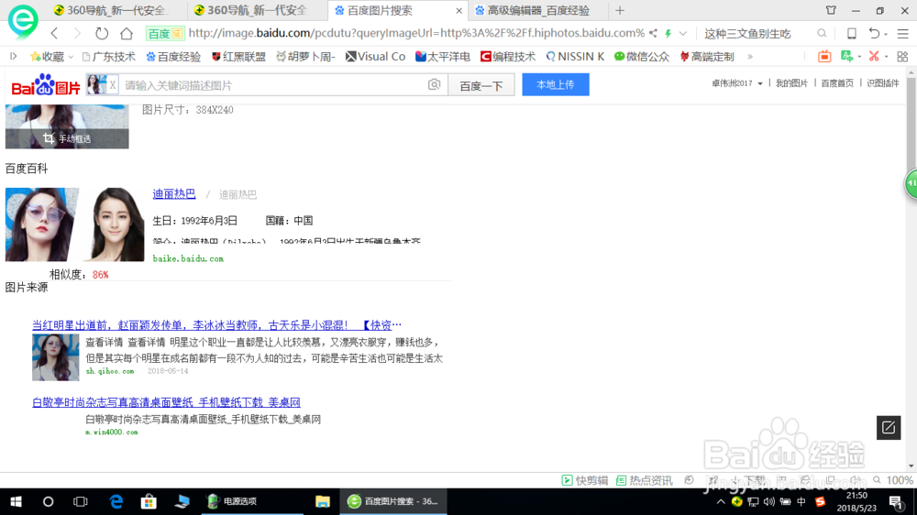Open the browser main menu hamburger icon
This screenshot has height=515, width=917.
coord(903,34)
